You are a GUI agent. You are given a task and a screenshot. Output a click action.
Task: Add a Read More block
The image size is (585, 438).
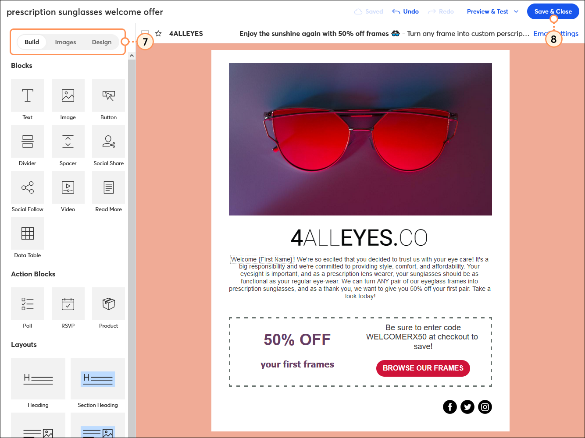pos(108,187)
